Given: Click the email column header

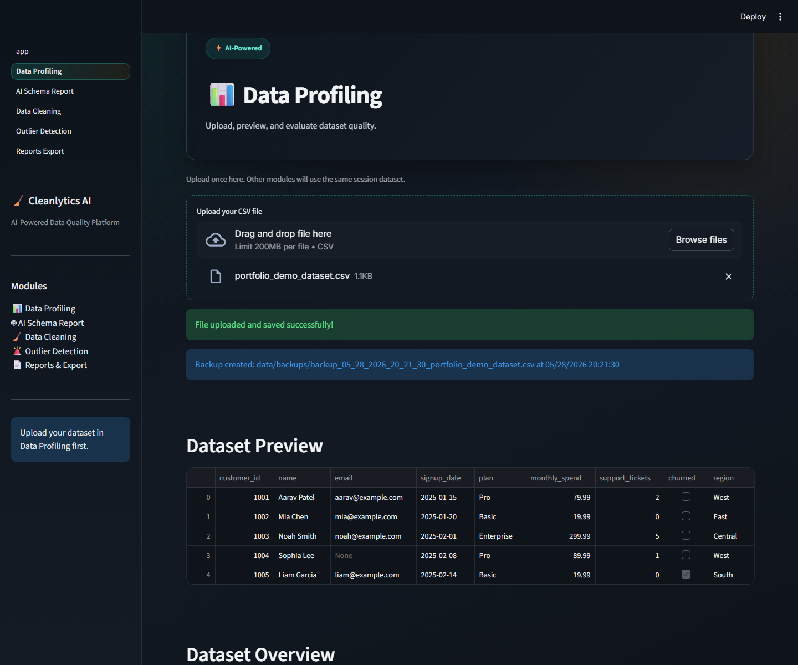Looking at the screenshot, I should 373,478.
